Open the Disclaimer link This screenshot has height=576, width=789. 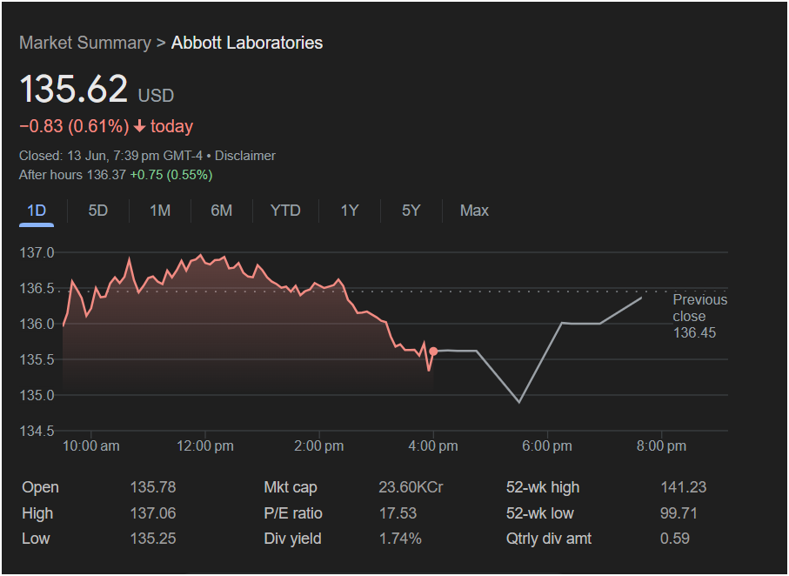click(x=245, y=156)
